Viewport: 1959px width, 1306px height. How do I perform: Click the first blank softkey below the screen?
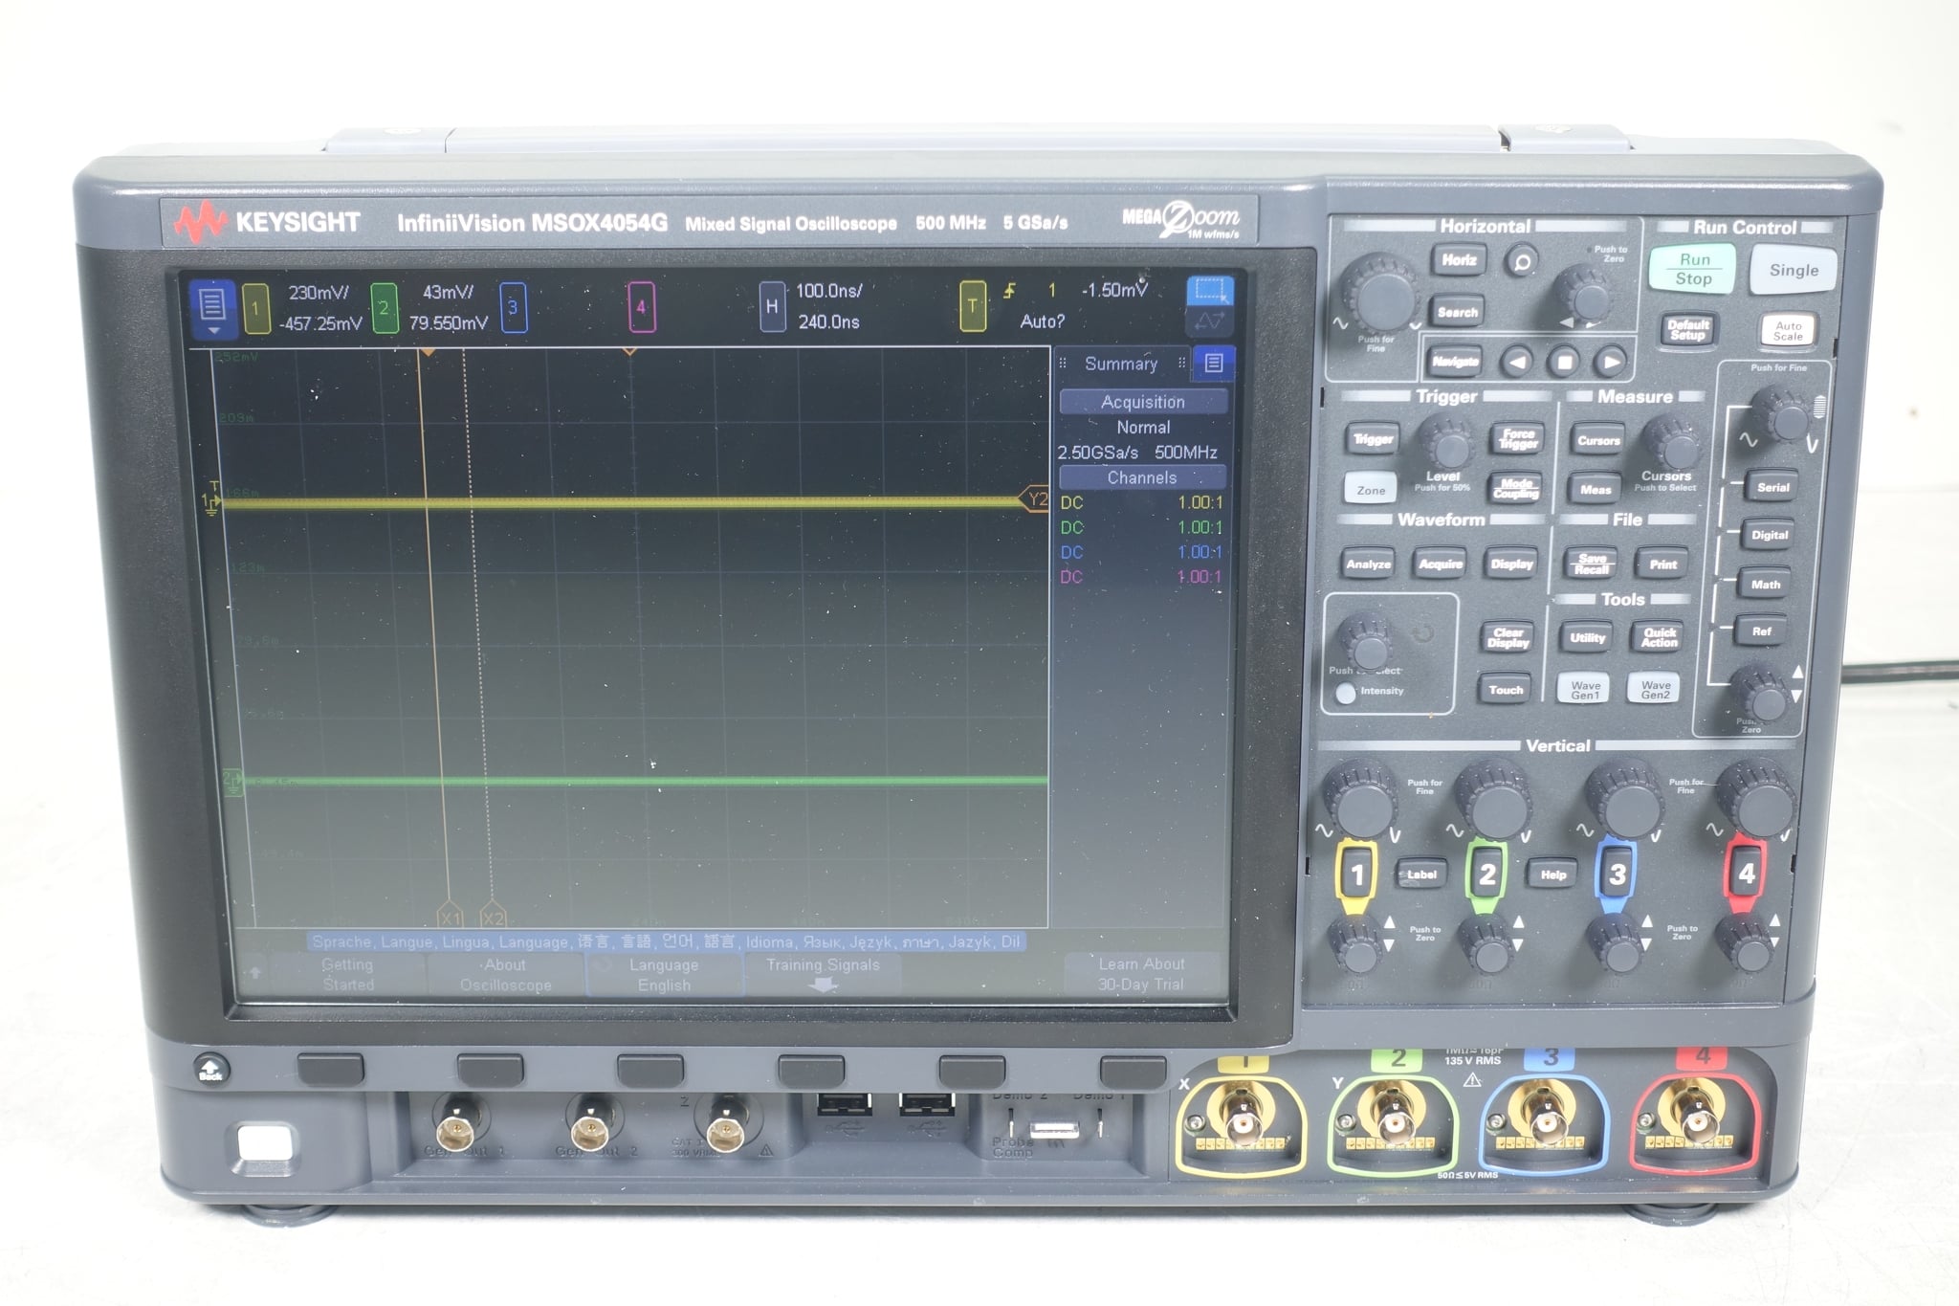(330, 1068)
